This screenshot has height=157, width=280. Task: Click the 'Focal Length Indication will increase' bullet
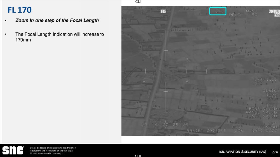click(60, 37)
